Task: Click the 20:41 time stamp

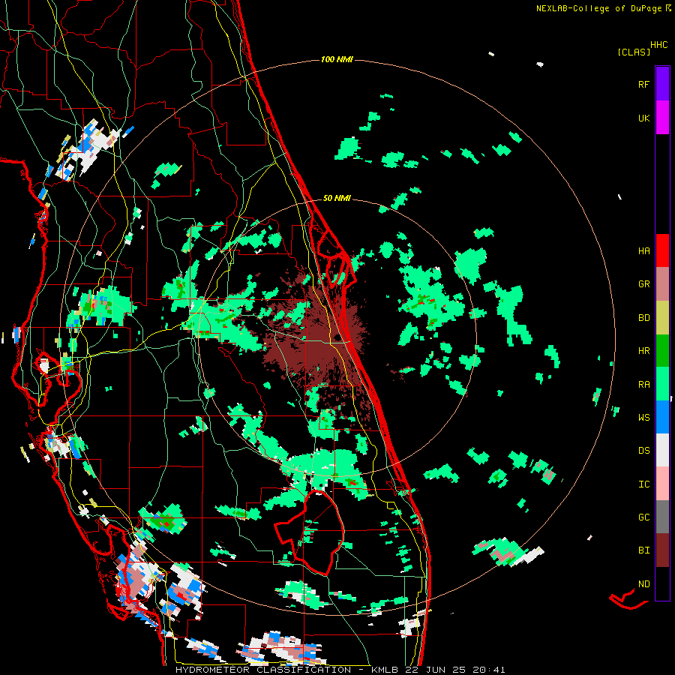Action: coord(493,670)
